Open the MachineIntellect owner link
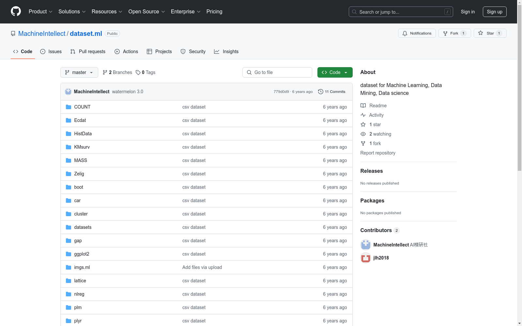522x326 pixels. (42, 34)
